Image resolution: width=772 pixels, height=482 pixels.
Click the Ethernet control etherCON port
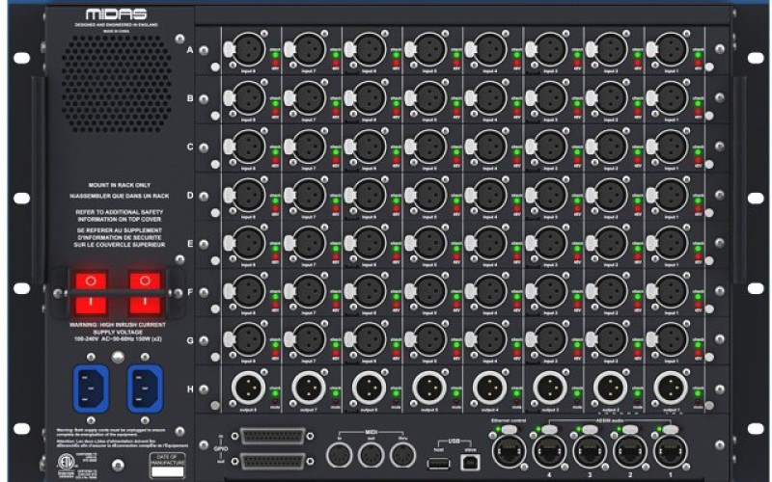[509, 450]
